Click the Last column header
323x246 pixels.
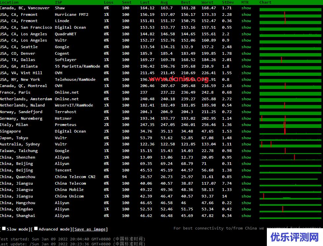(145, 2)
